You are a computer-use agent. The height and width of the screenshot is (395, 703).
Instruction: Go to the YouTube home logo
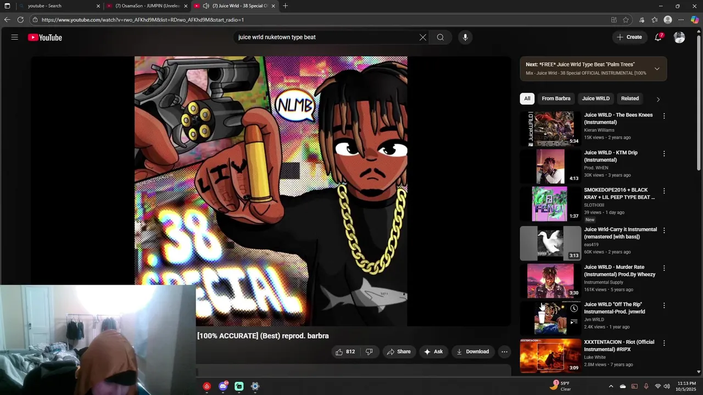click(x=45, y=37)
